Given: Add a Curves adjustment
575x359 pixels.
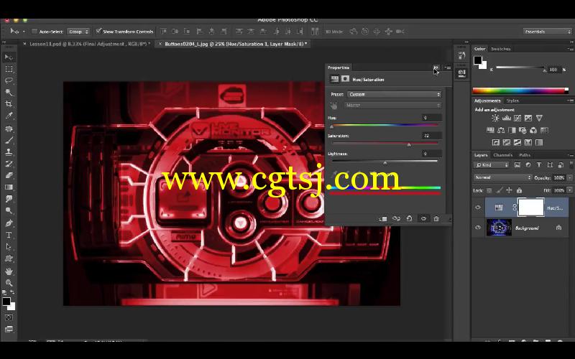Looking at the screenshot, I should pos(517,118).
